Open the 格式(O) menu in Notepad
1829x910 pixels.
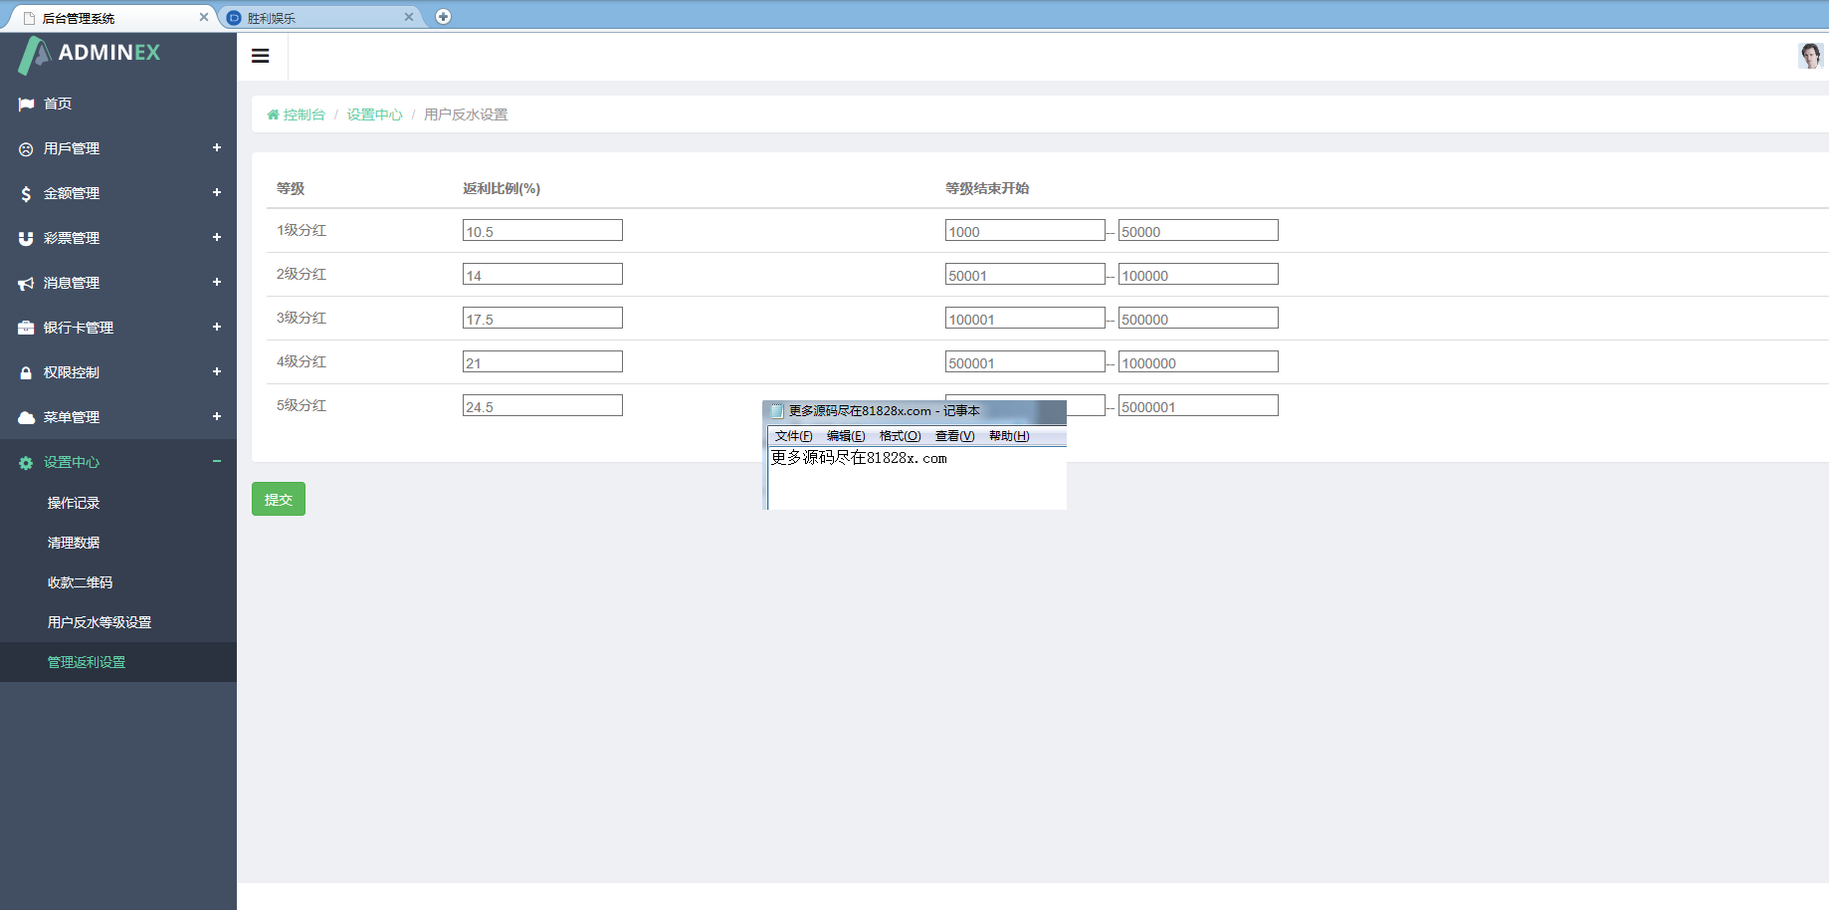point(900,436)
